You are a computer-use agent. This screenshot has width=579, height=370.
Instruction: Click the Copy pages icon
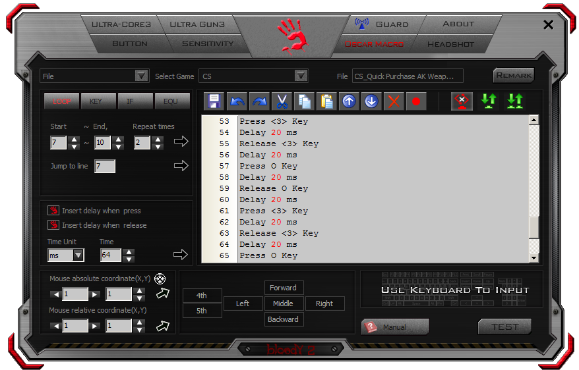tap(304, 101)
